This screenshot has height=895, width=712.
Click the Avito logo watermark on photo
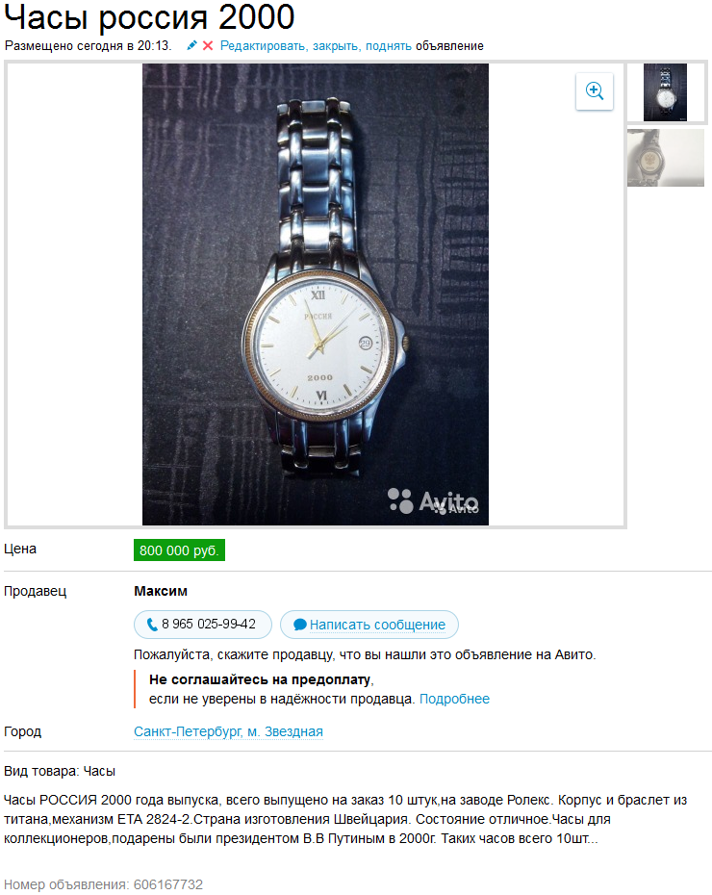tap(433, 501)
